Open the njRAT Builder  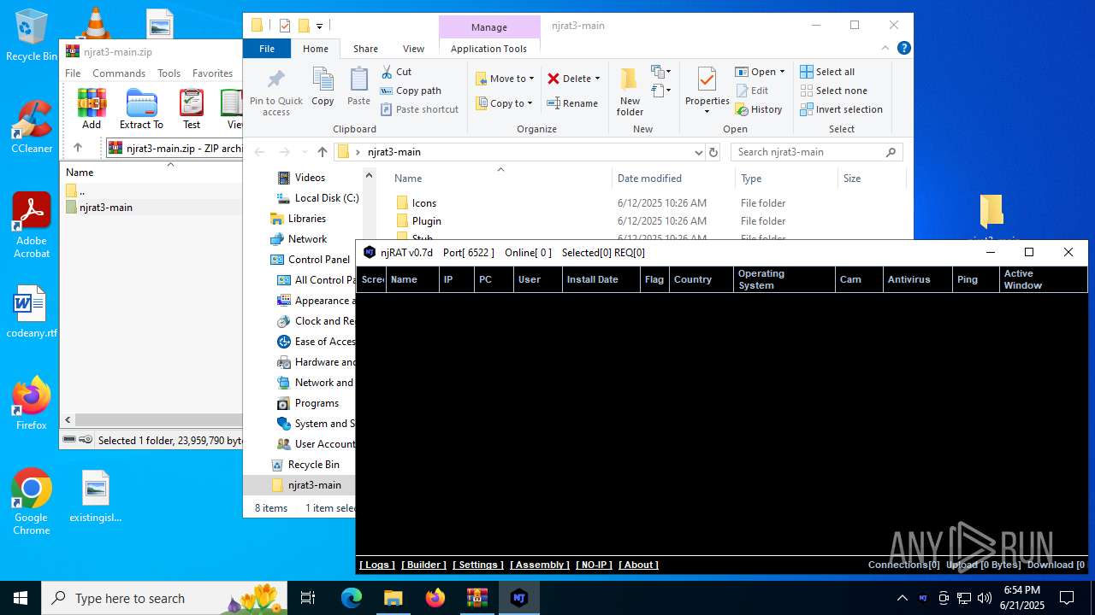[424, 565]
